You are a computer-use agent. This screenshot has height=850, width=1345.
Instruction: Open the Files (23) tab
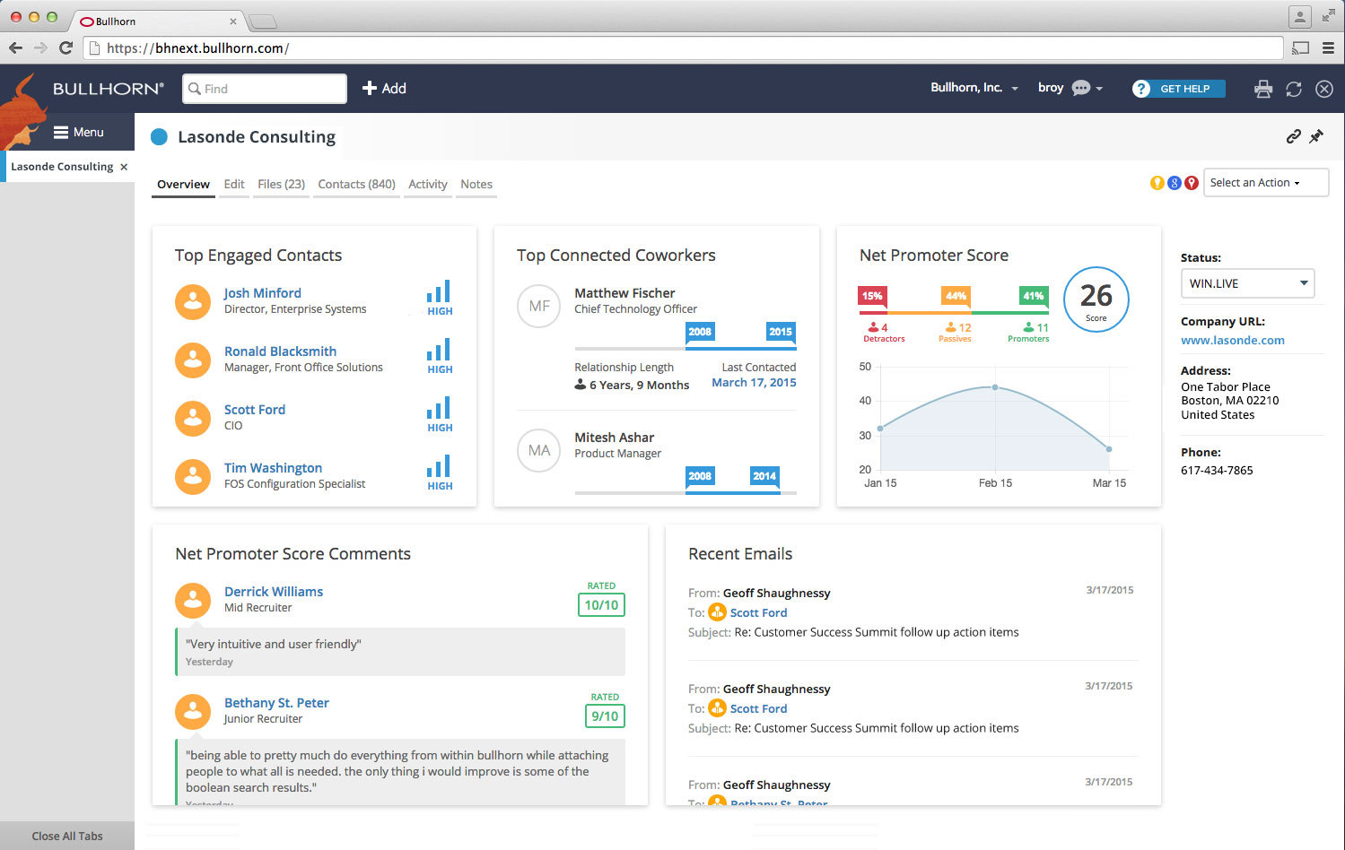pos(281,184)
